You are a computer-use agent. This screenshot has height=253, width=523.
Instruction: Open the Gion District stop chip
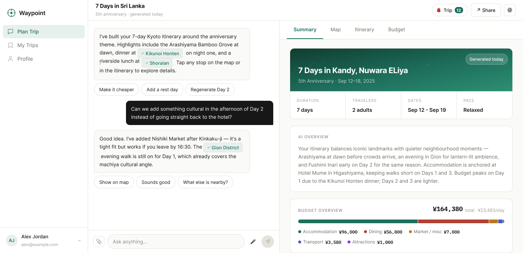click(x=223, y=147)
